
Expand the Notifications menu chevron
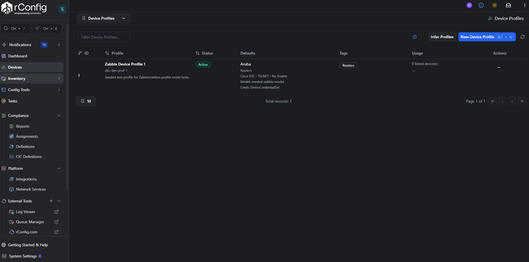point(59,45)
